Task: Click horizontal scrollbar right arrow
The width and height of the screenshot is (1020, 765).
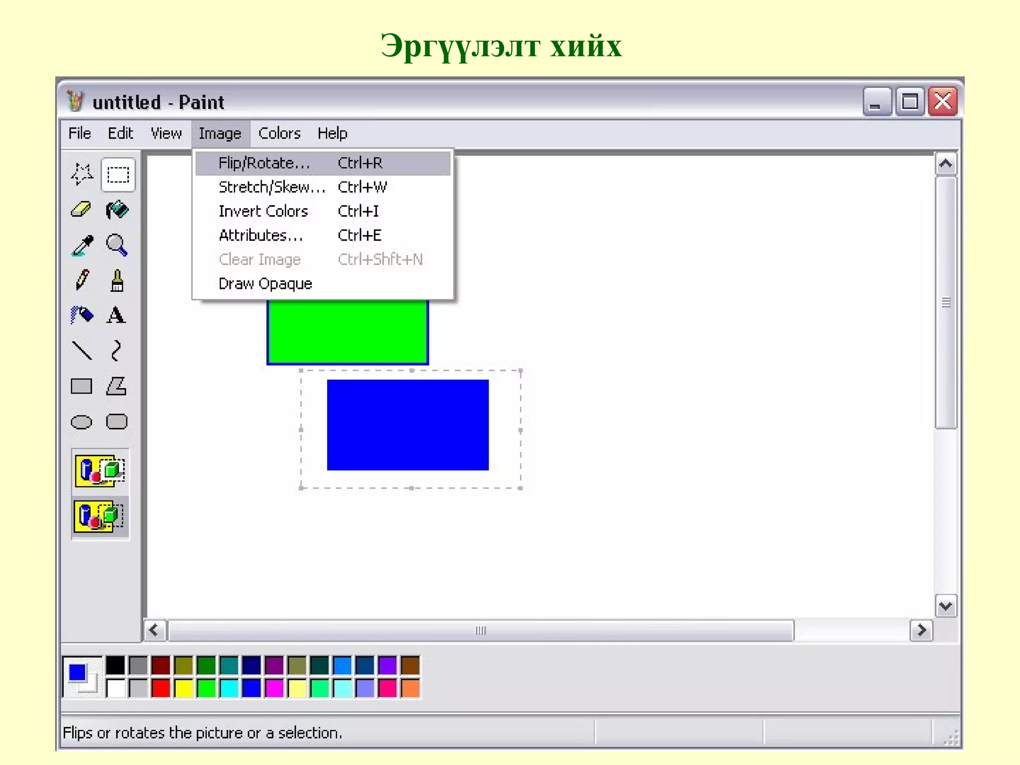Action: coord(921,631)
